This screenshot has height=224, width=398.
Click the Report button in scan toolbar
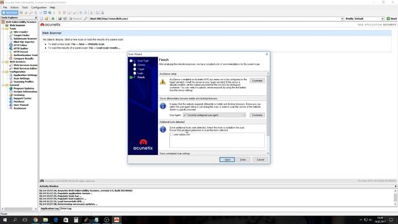tap(76, 19)
